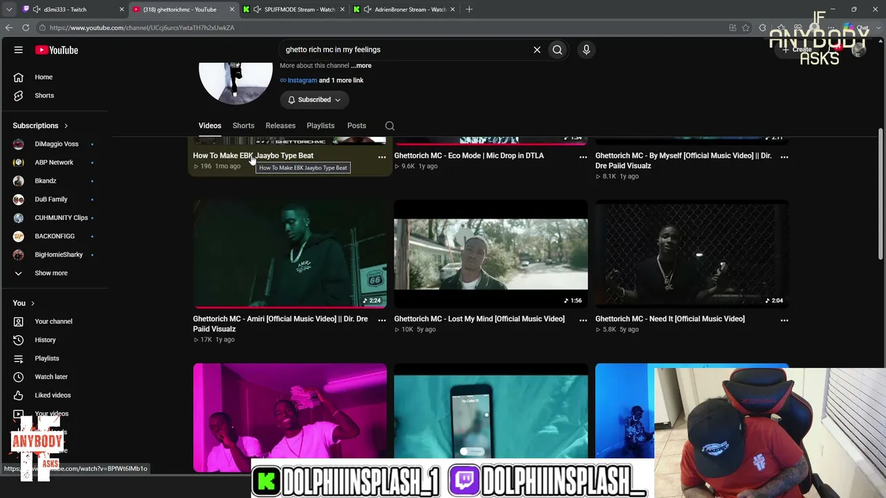
Task: Switch to the d3mi333 Twitch browser tab
Action: (73, 10)
